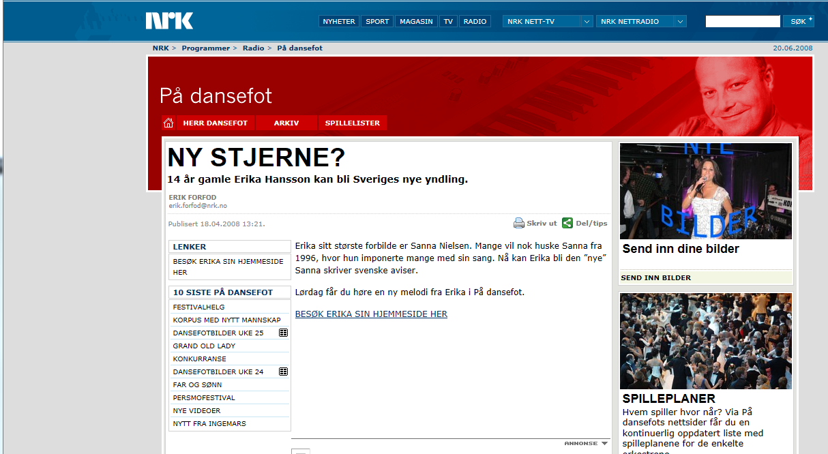
Task: Go to På dansefot home icon
Action: pos(168,123)
